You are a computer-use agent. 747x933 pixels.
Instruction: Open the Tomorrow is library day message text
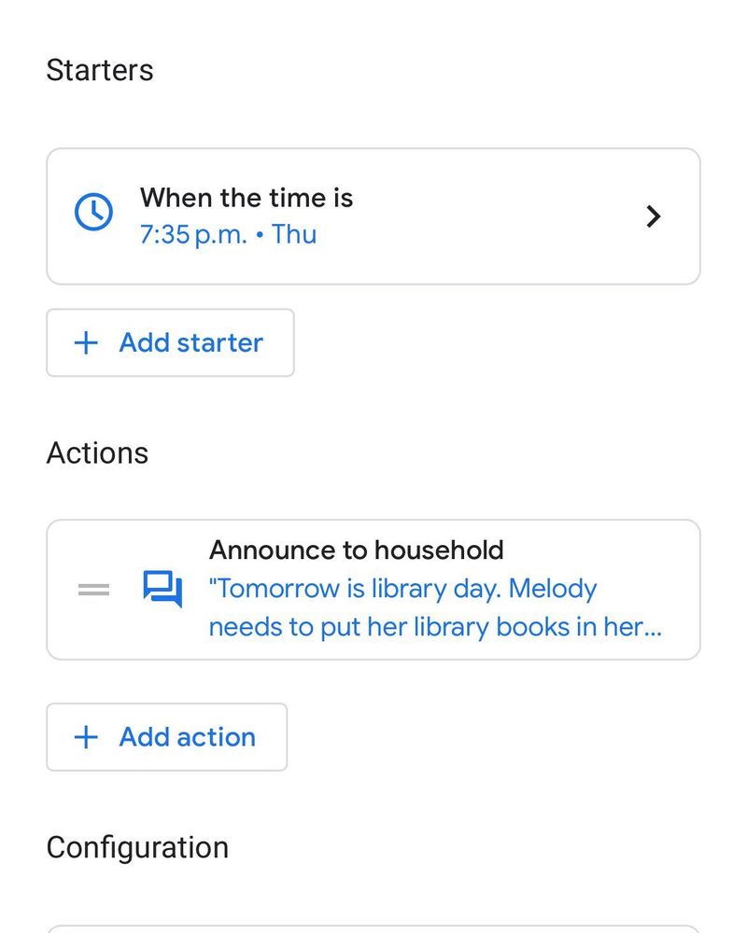tap(435, 608)
